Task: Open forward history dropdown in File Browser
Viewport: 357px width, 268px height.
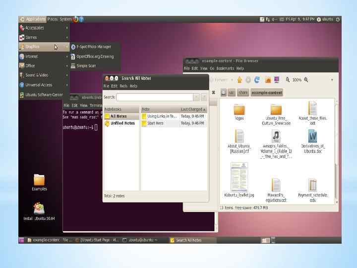Action: click(x=232, y=80)
